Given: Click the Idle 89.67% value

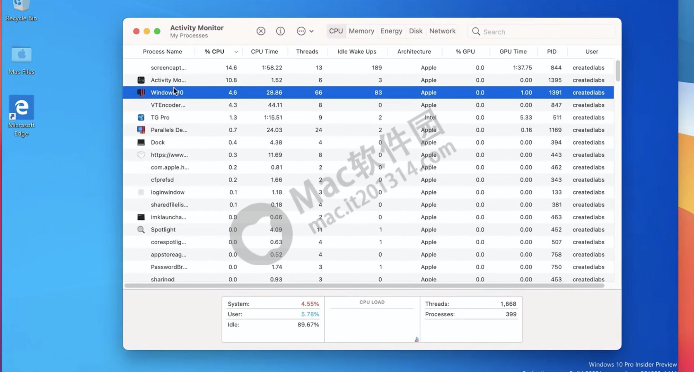Looking at the screenshot, I should [x=308, y=325].
